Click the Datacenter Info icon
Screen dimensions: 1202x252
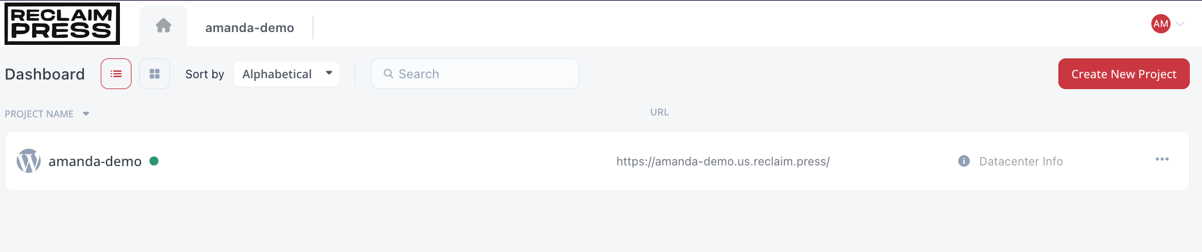tap(964, 161)
